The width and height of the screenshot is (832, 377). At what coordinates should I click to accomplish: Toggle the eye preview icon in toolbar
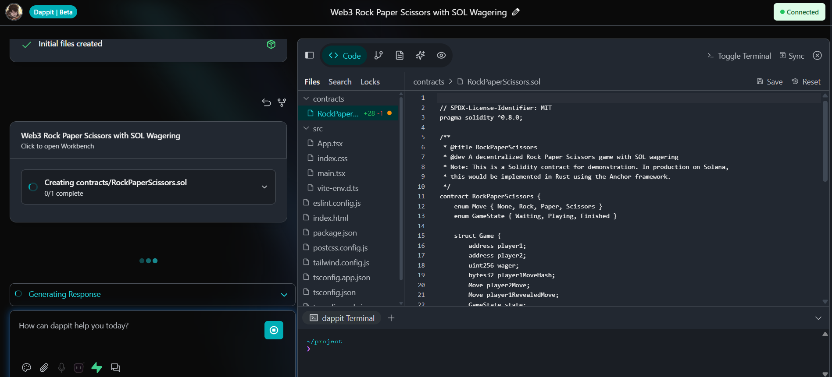[441, 55]
